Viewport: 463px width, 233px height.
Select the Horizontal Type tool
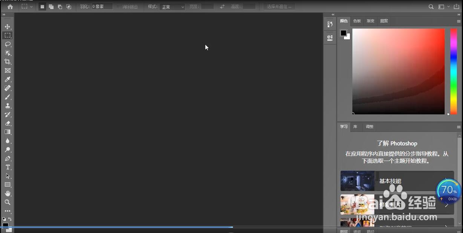[x=8, y=167]
